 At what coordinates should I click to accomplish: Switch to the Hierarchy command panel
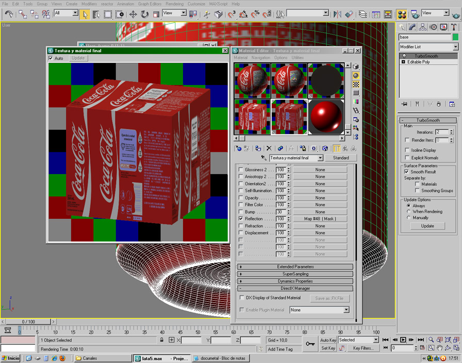tap(422, 27)
